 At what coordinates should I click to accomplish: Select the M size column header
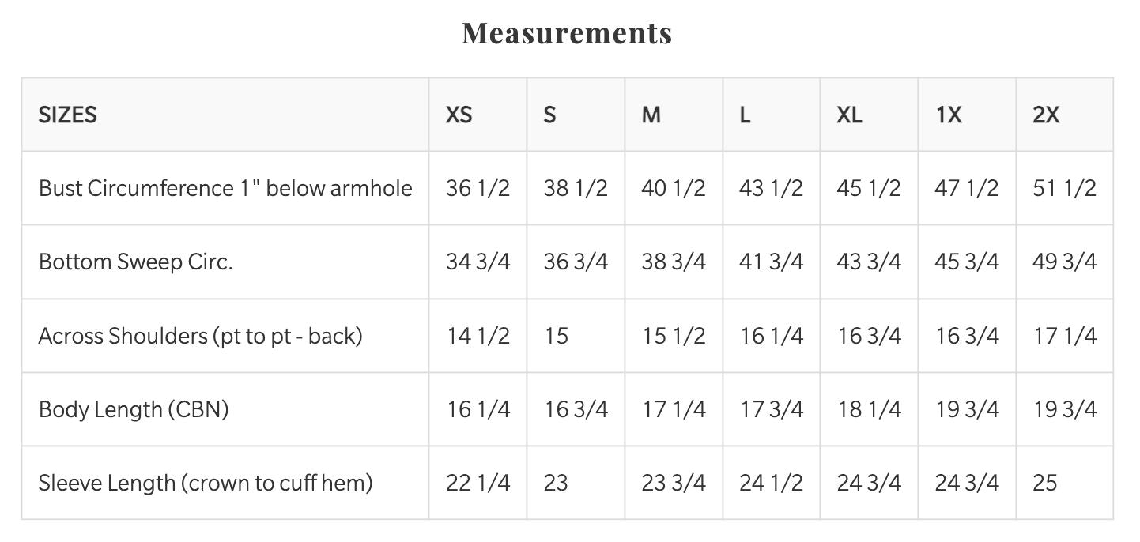(x=651, y=115)
